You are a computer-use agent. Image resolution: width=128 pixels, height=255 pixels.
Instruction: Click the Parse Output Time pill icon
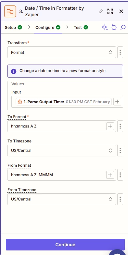tap(20, 102)
